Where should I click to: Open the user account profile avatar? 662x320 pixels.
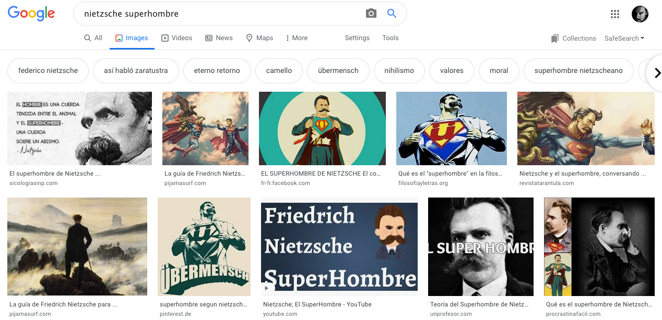point(640,14)
